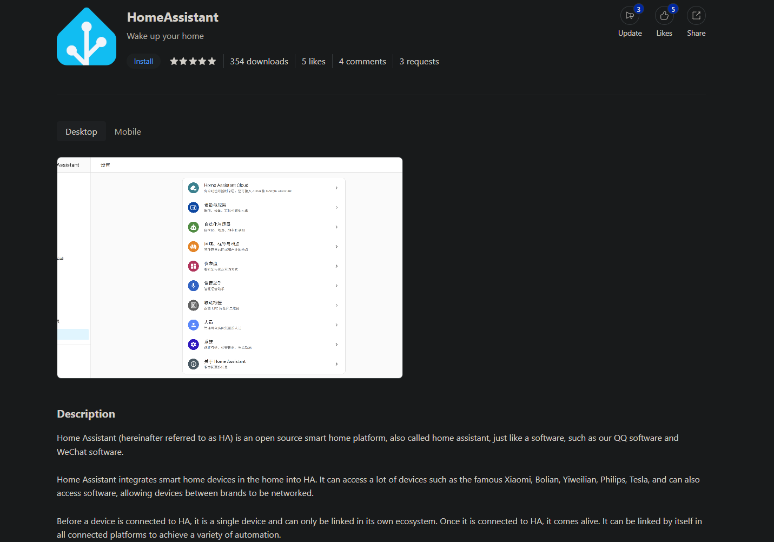The width and height of the screenshot is (774, 542).
Task: Click the purple system gear icon
Action: pyautogui.click(x=194, y=345)
